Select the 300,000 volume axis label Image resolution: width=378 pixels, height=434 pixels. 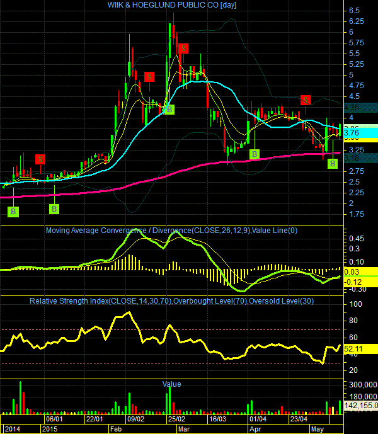coord(363,385)
